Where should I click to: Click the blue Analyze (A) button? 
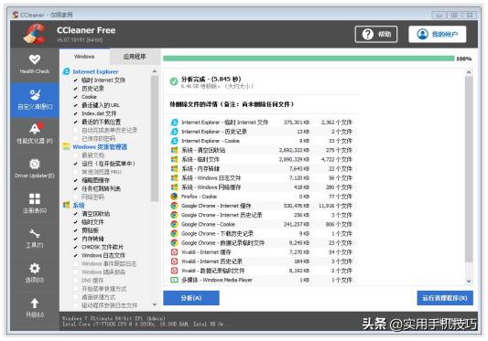[x=191, y=298]
